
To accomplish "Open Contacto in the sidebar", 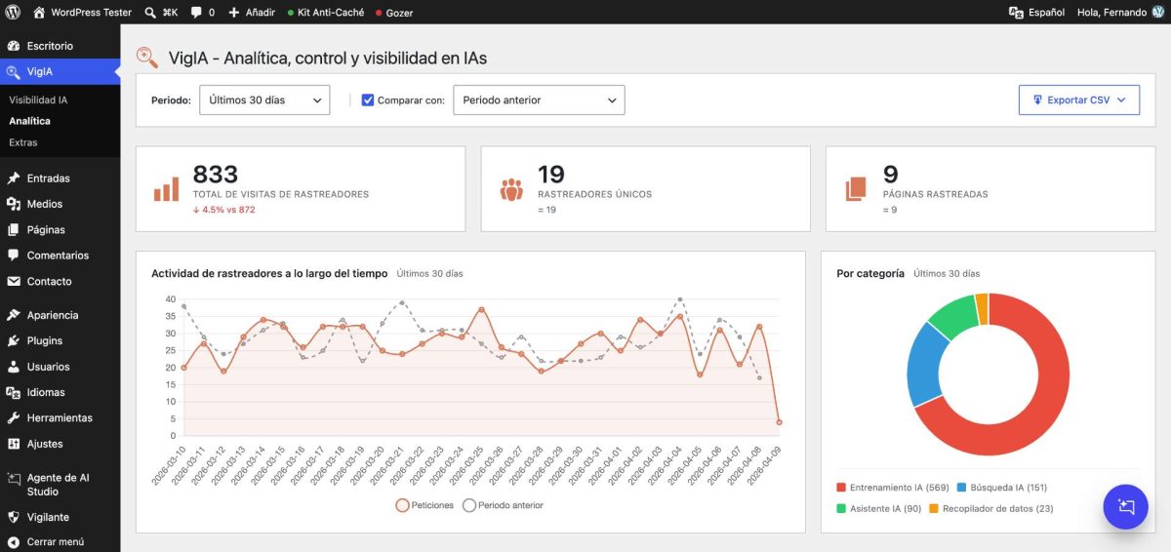I will (60, 281).
